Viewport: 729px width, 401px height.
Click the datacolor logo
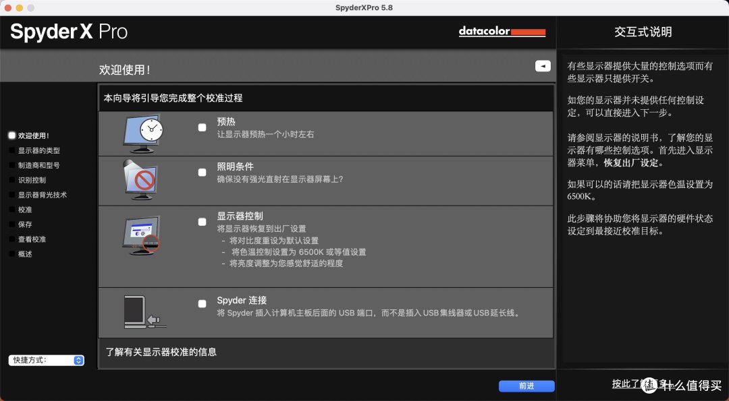click(x=502, y=31)
